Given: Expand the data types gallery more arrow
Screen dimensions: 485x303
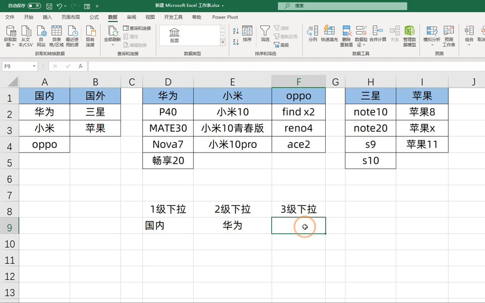Looking at the screenshot, I should pyautogui.click(x=223, y=43).
